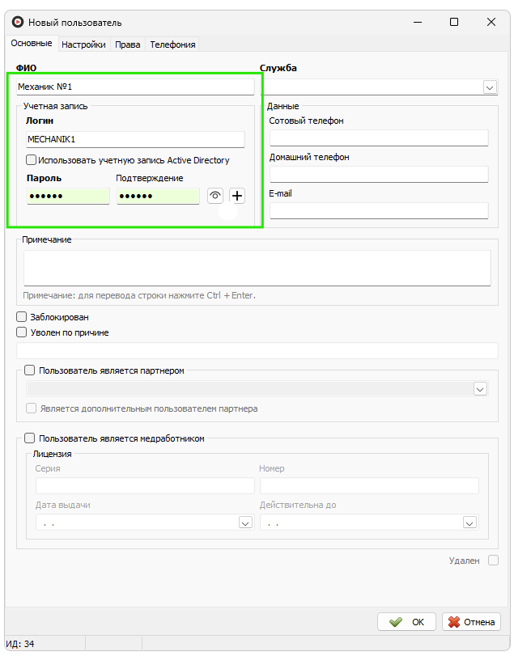
Task: Show password with the eye icon
Action: pyautogui.click(x=215, y=196)
